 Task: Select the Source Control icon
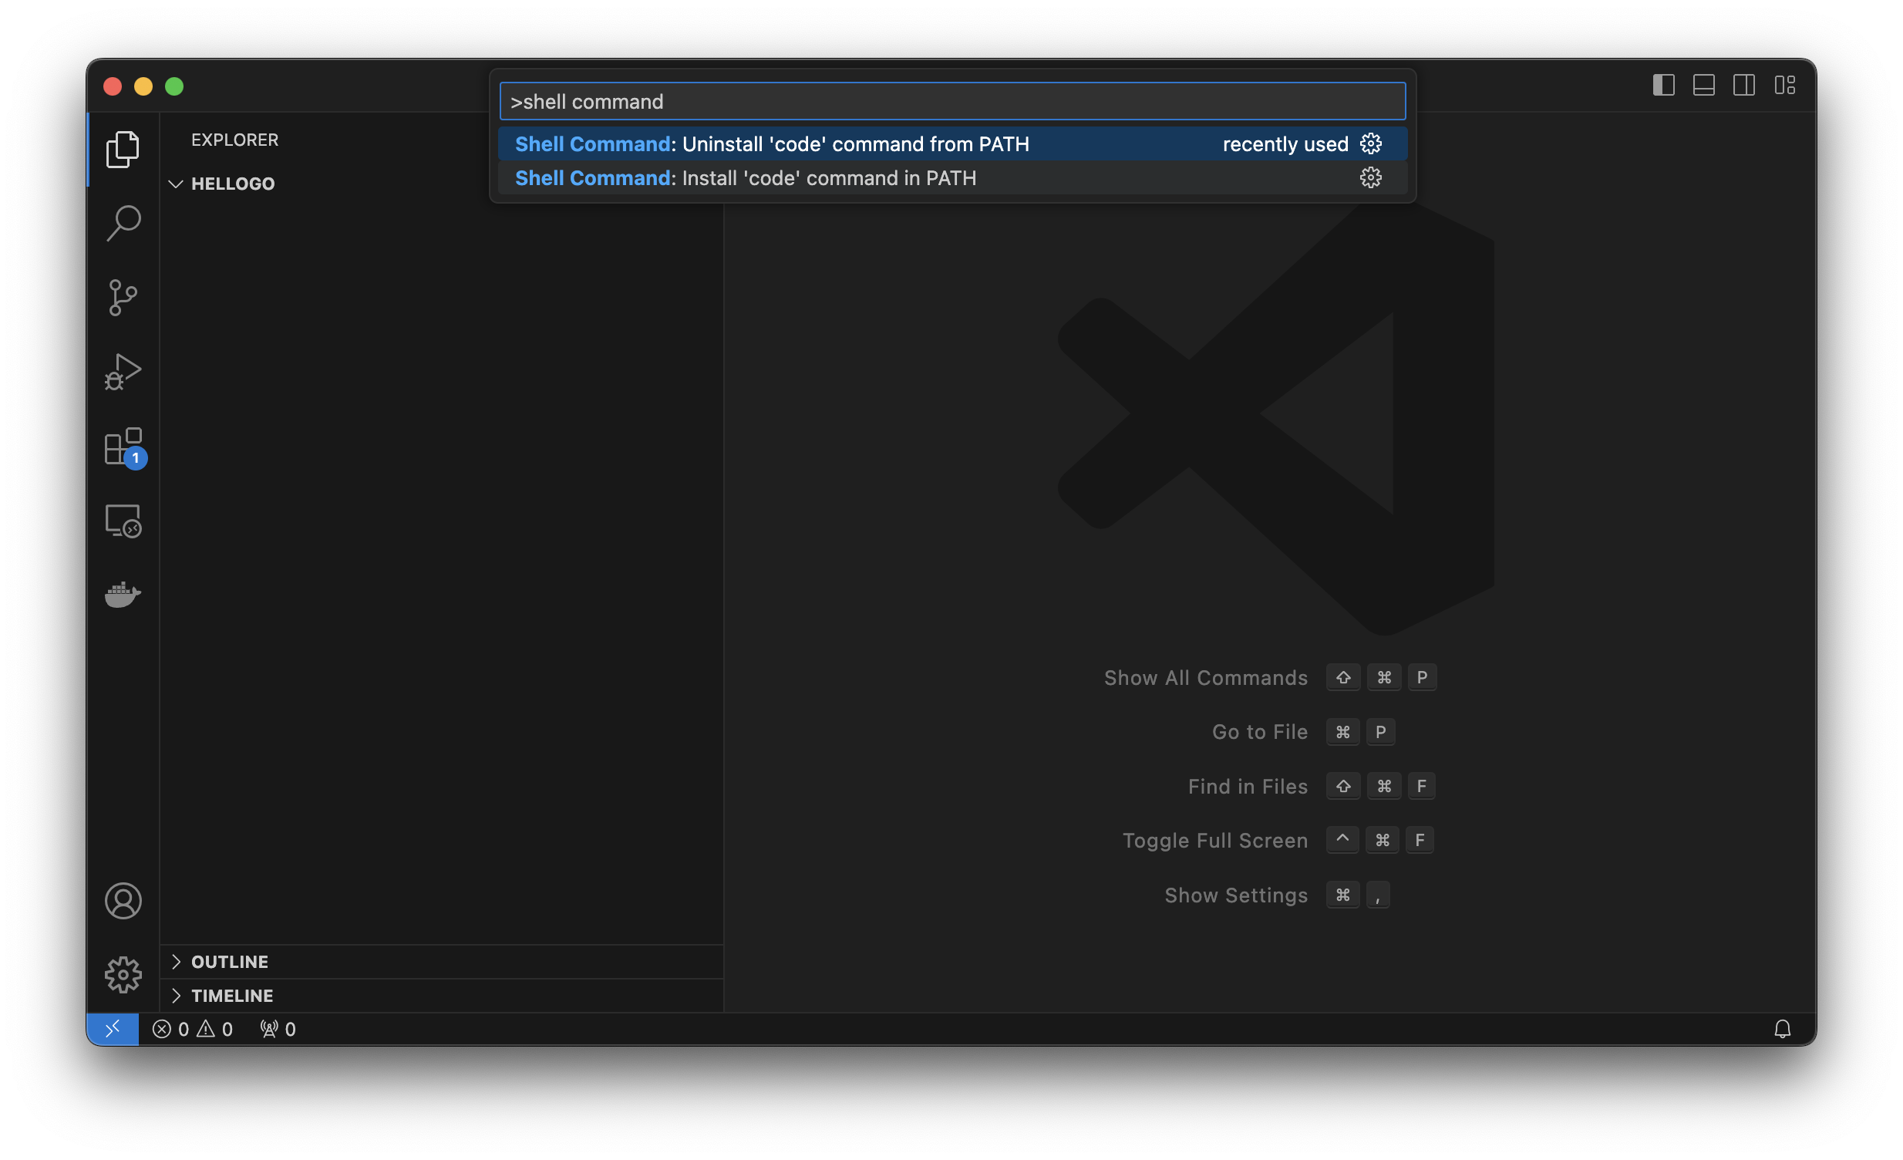(123, 298)
